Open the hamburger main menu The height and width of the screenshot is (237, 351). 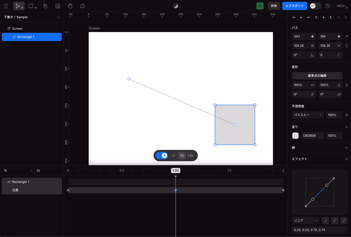click(x=6, y=6)
